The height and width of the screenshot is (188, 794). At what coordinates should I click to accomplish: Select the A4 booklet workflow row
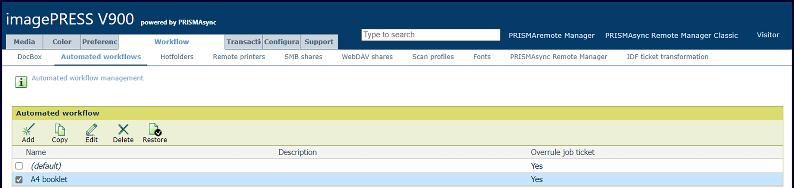397,179
